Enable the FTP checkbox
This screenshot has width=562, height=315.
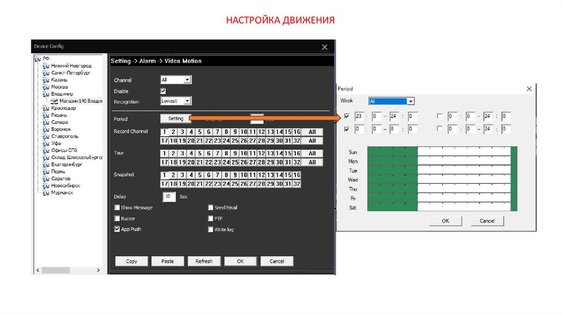[x=211, y=218]
